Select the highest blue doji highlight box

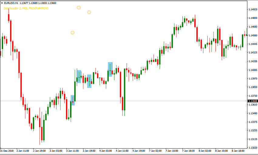coord(110,69)
